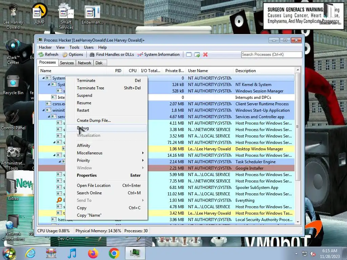The height and width of the screenshot is (260, 347).
Task: Open Control Panel desktop icon
Action: pyautogui.click(x=13, y=120)
